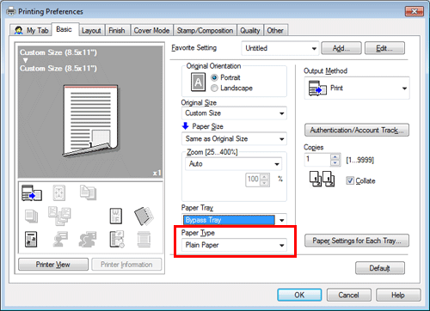
Task: Increase Copies with the up spinner arrow
Action: [335, 156]
